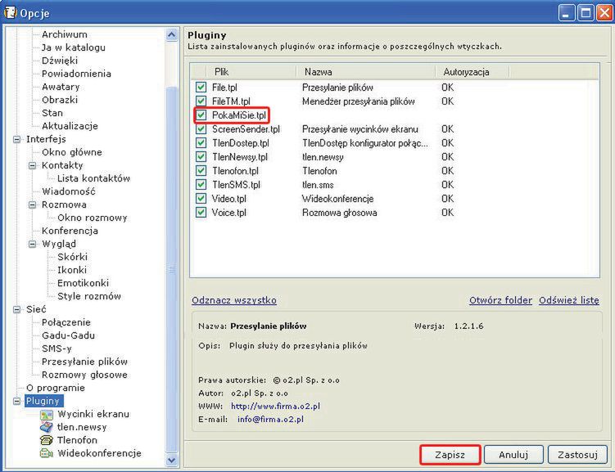The width and height of the screenshot is (615, 472).
Task: Select Lista kontaktów tree item
Action: (93, 178)
